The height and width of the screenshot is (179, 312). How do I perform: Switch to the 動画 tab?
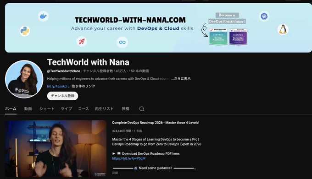point(28,109)
